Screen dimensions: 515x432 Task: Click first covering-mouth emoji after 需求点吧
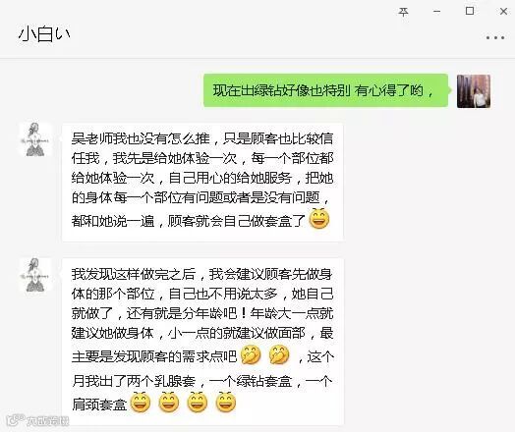[x=251, y=354]
